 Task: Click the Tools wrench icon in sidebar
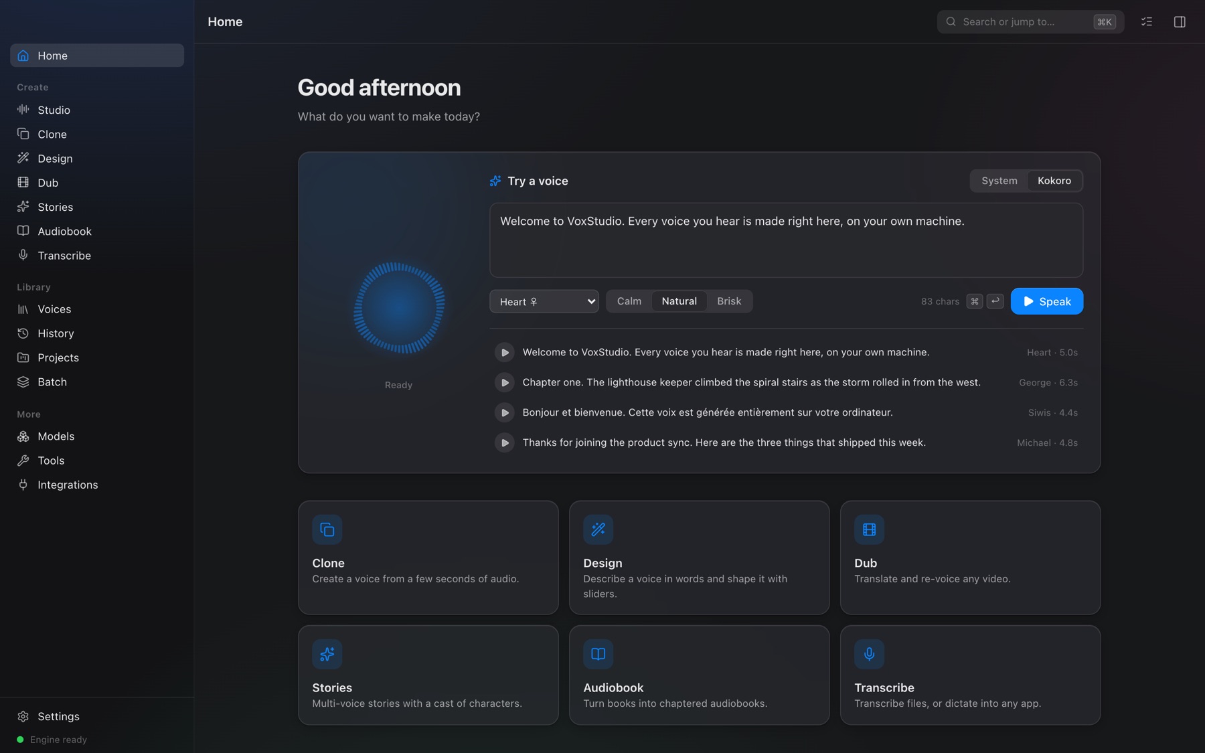23,461
